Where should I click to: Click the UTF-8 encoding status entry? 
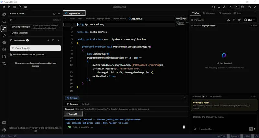click(x=247, y=136)
